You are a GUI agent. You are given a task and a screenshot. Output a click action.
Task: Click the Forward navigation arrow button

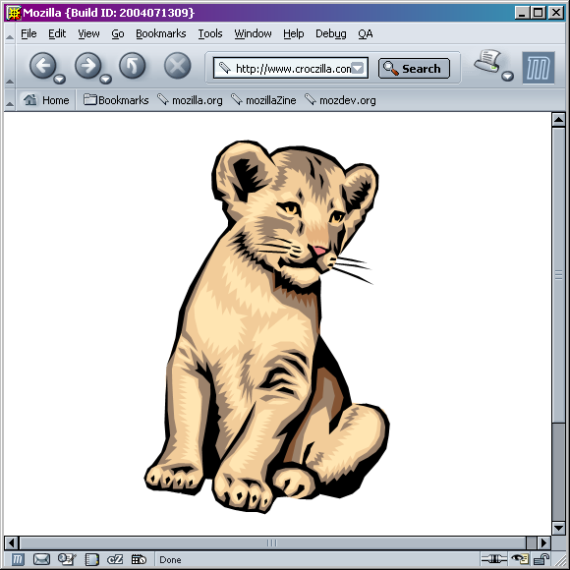click(x=88, y=66)
